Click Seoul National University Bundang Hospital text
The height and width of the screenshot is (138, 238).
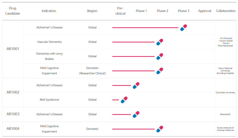226,71
